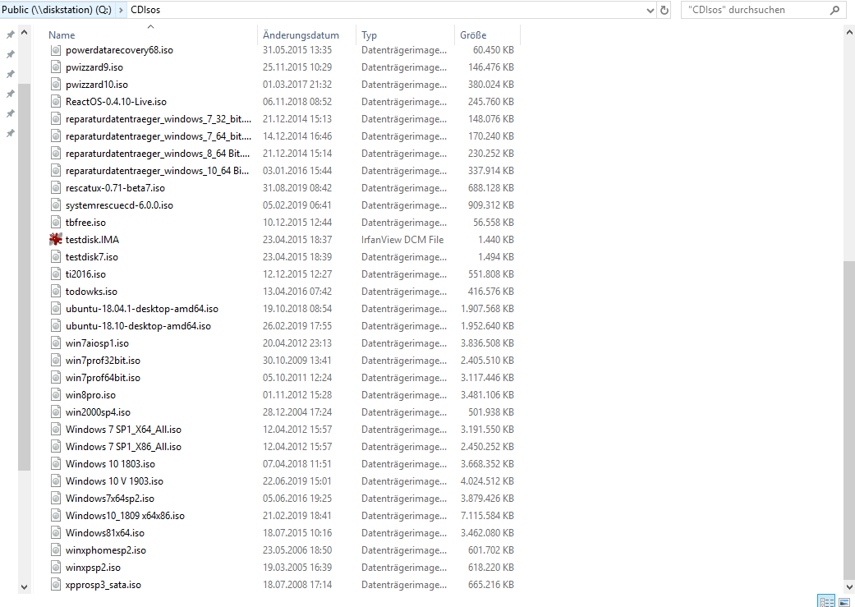Select the file winxphomesp2.iso
855x607 pixels.
click(x=106, y=550)
